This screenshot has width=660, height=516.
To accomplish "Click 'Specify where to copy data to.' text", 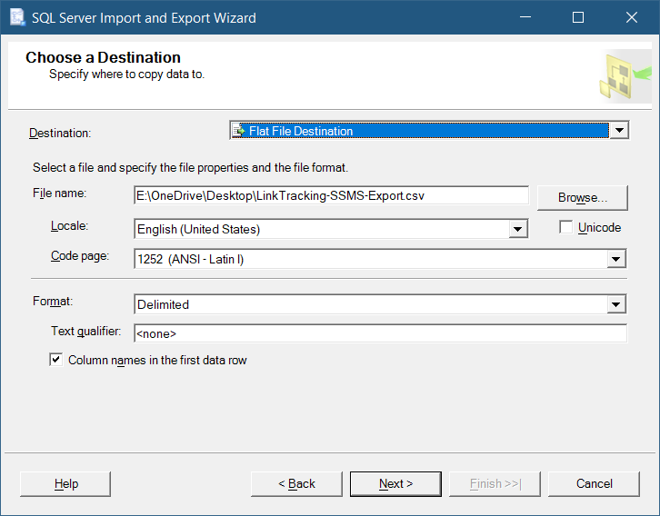I will [126, 74].
